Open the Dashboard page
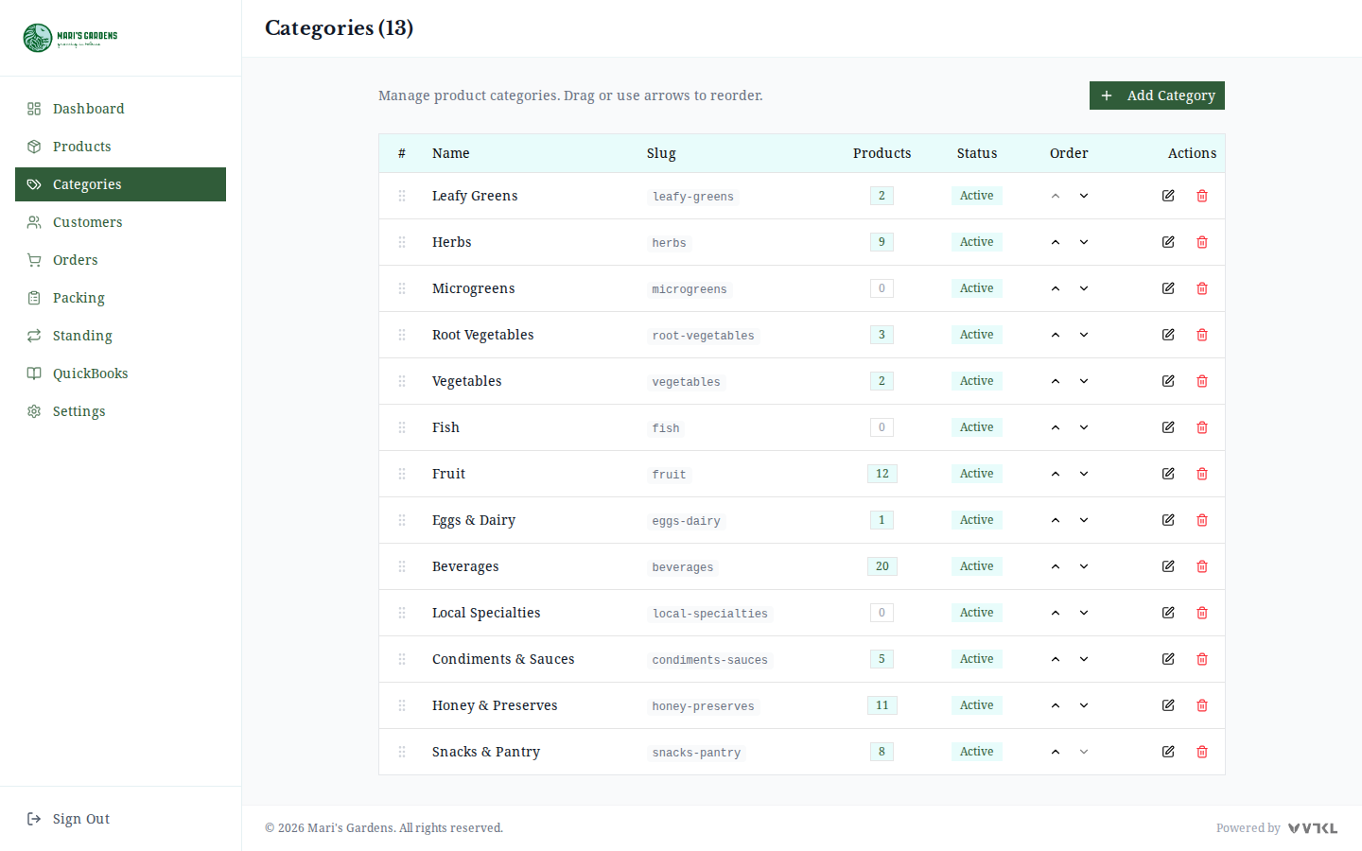The width and height of the screenshot is (1362, 851). [120, 109]
